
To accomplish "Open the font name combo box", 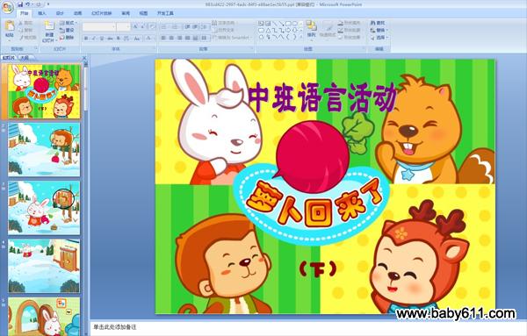I will click(x=99, y=27).
